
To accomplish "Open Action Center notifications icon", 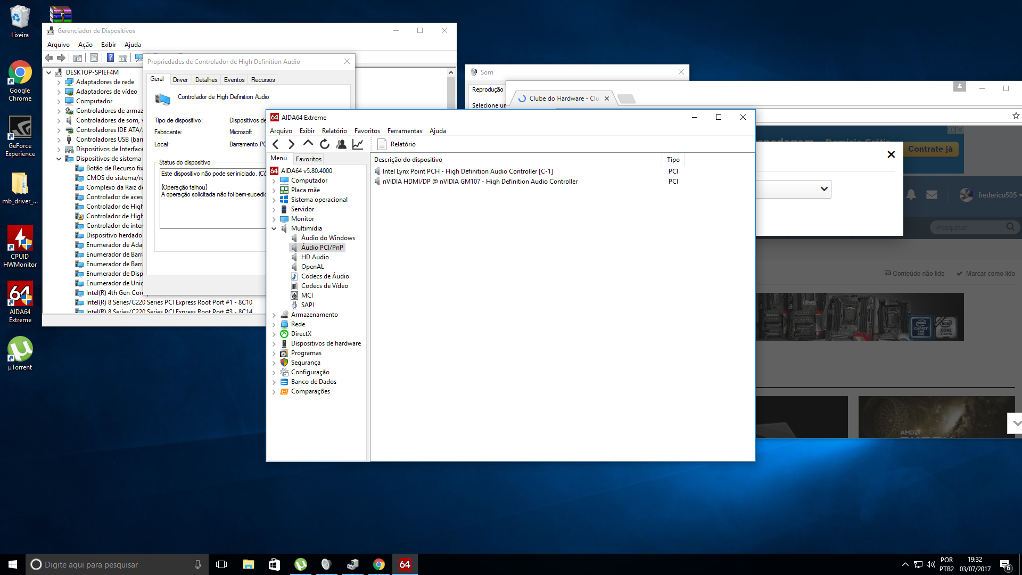I will click(x=1005, y=565).
